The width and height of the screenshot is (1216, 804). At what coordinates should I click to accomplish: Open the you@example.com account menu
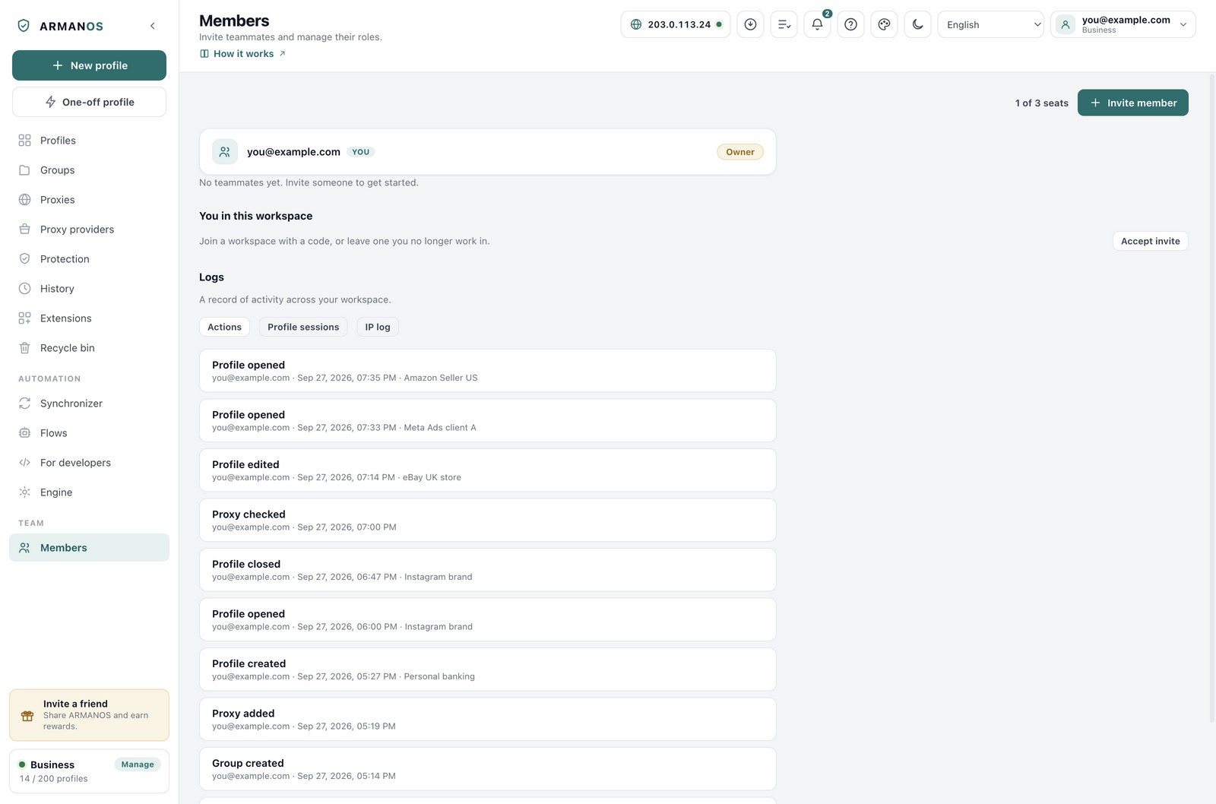(x=1123, y=24)
